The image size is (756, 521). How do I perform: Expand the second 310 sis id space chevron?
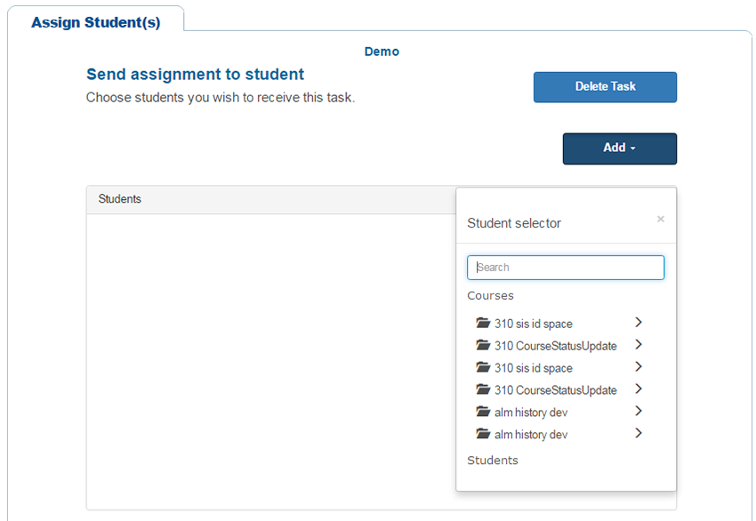coord(639,367)
